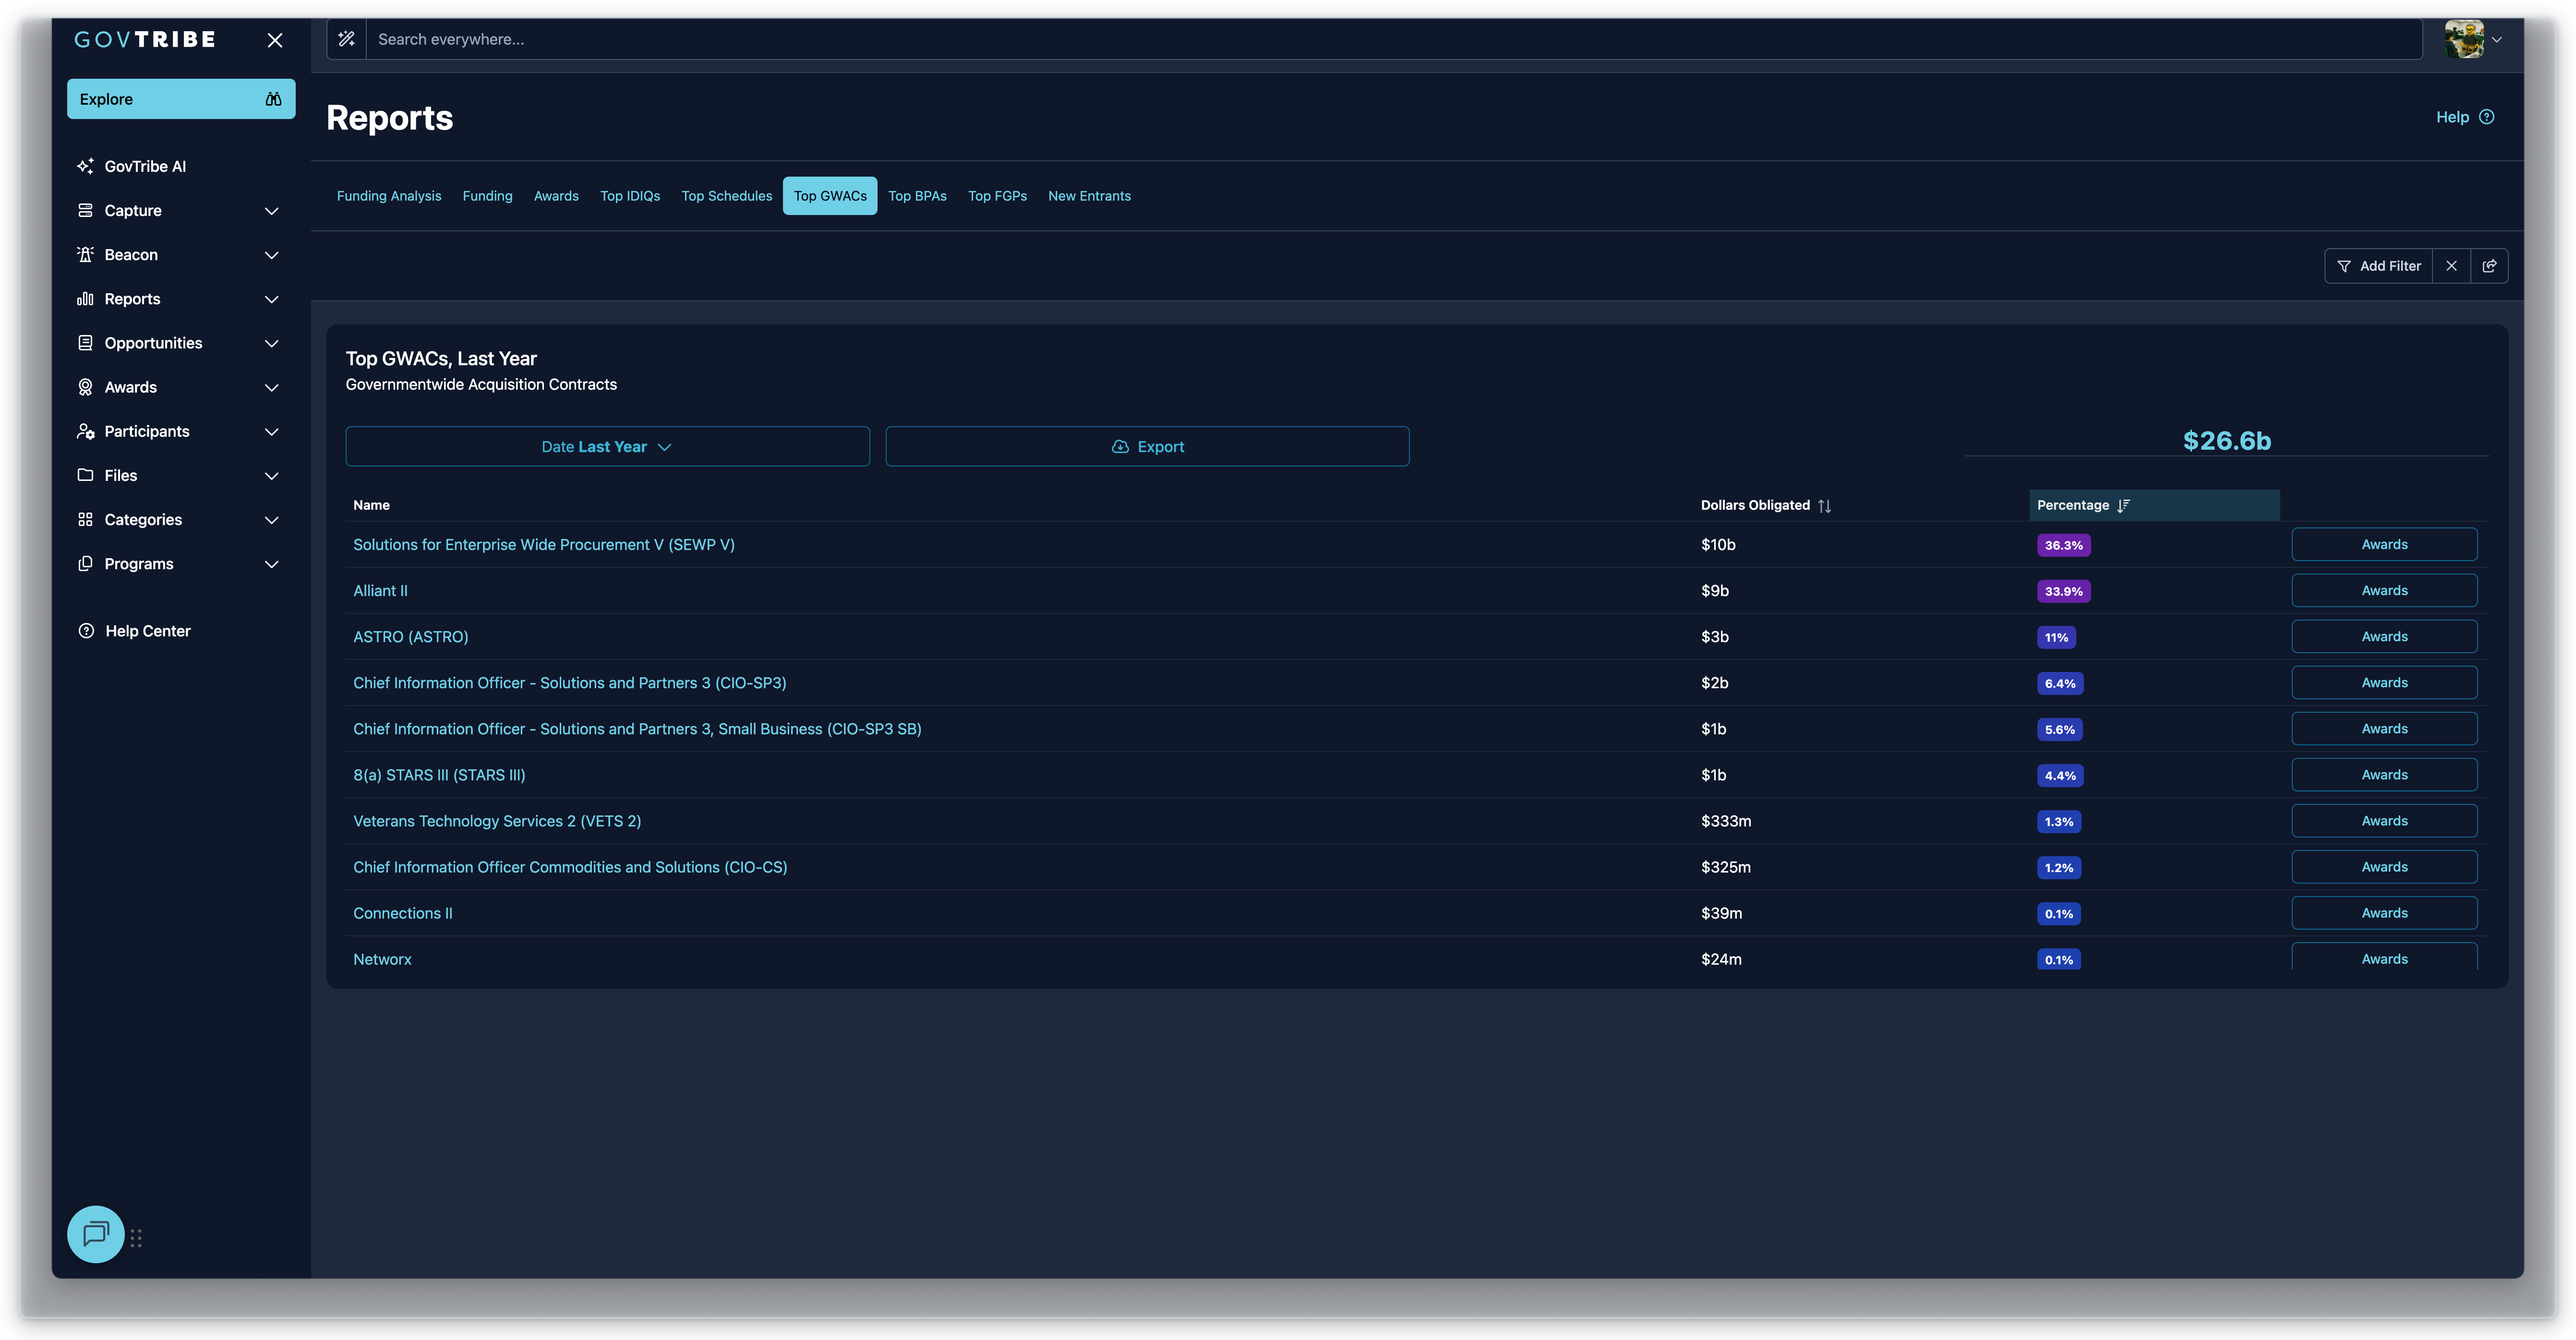Switch to the Top Schedules tab
The height and width of the screenshot is (1340, 2576).
(727, 196)
